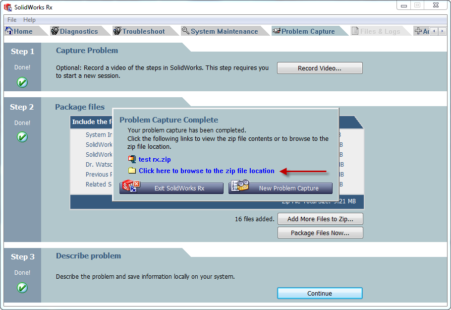Click the Problem Capture camera icon

pos(277,31)
